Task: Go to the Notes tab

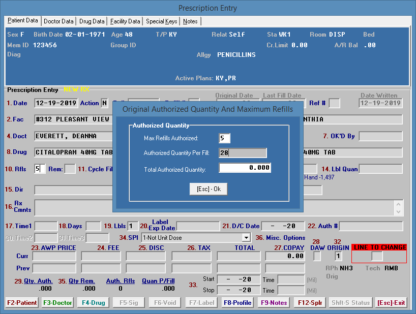Action: tap(190, 21)
